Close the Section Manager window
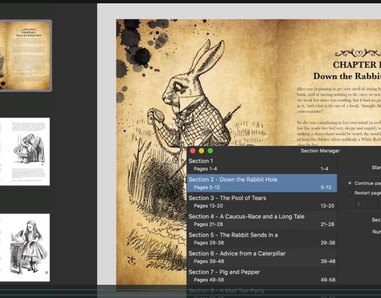The height and width of the screenshot is (298, 381). [x=193, y=151]
